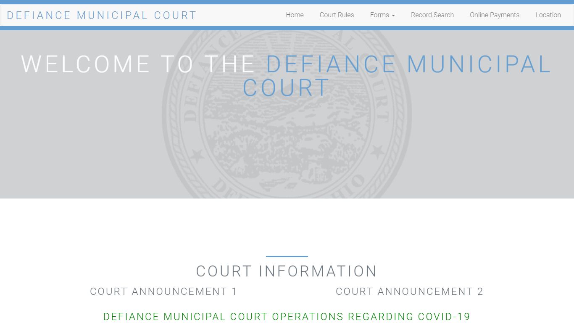Select the Court Announcement 2 heading

coord(410,291)
